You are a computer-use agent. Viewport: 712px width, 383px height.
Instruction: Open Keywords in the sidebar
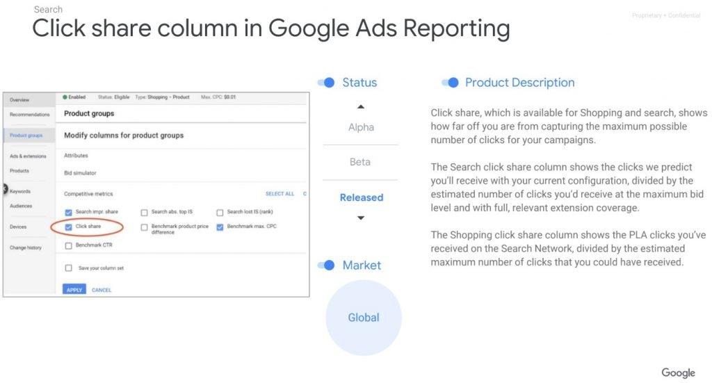pos(20,192)
